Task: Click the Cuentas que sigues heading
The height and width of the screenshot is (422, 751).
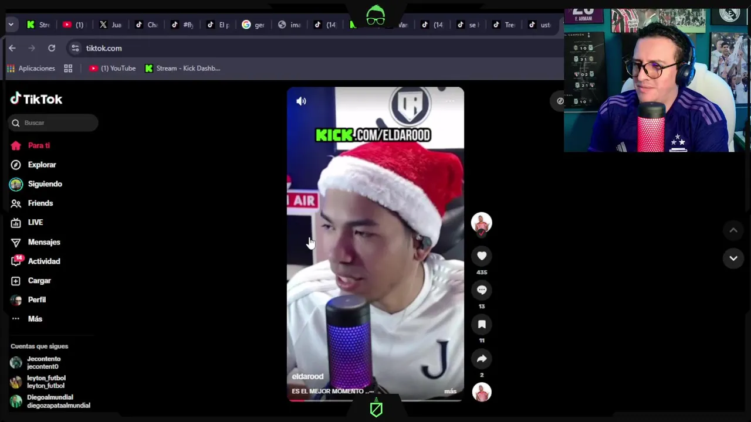Action: coord(39,346)
